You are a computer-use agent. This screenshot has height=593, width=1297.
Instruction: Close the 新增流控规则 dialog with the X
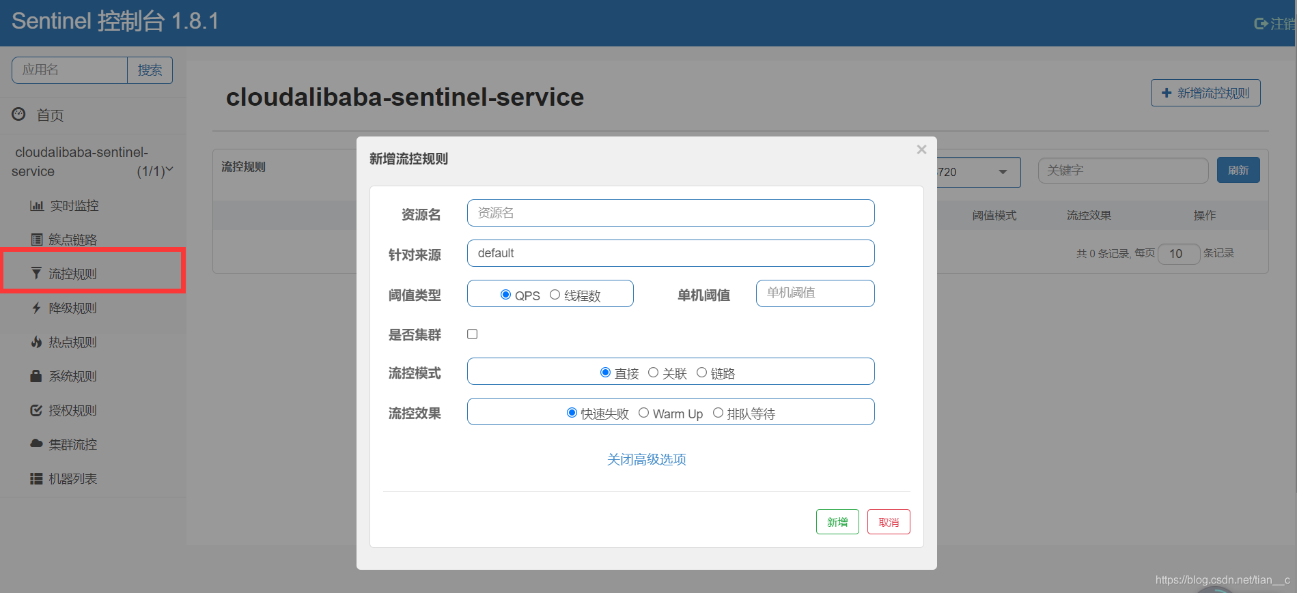tap(921, 149)
